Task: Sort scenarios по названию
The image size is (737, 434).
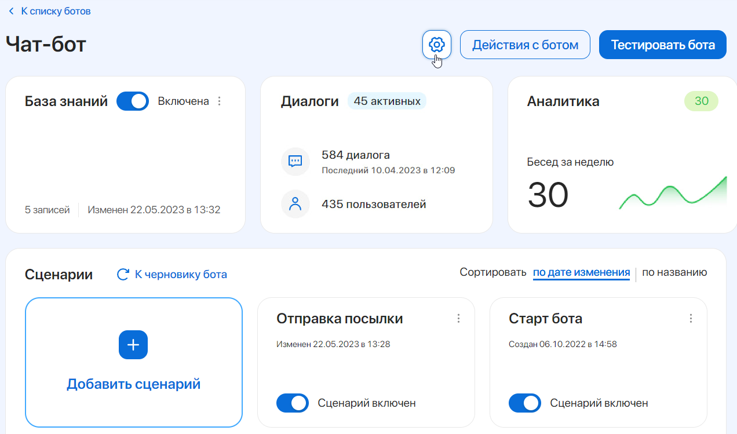Action: pos(674,272)
